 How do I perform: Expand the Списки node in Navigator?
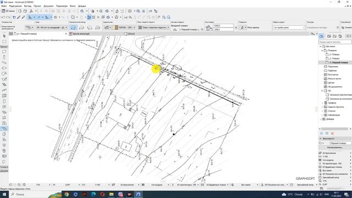pyautogui.click(x=322, y=111)
